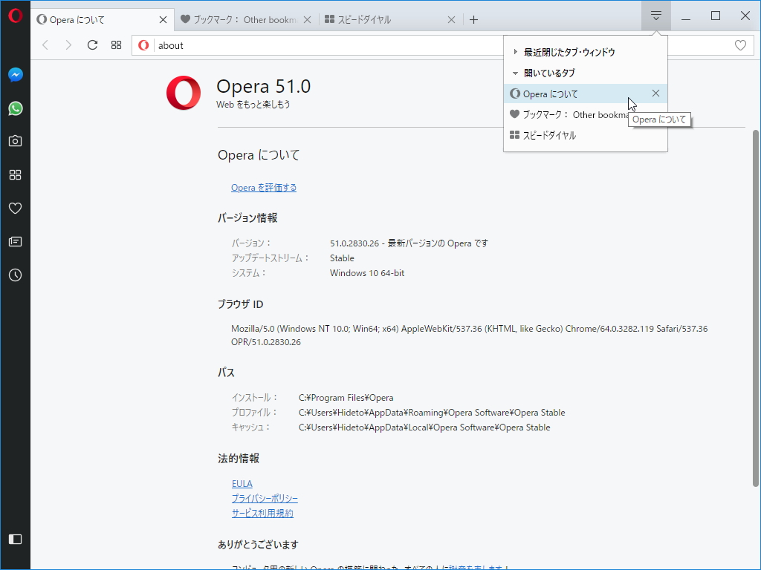The width and height of the screenshot is (761, 570).
Task: Click the large Opera 51.0 logo
Action: click(184, 93)
